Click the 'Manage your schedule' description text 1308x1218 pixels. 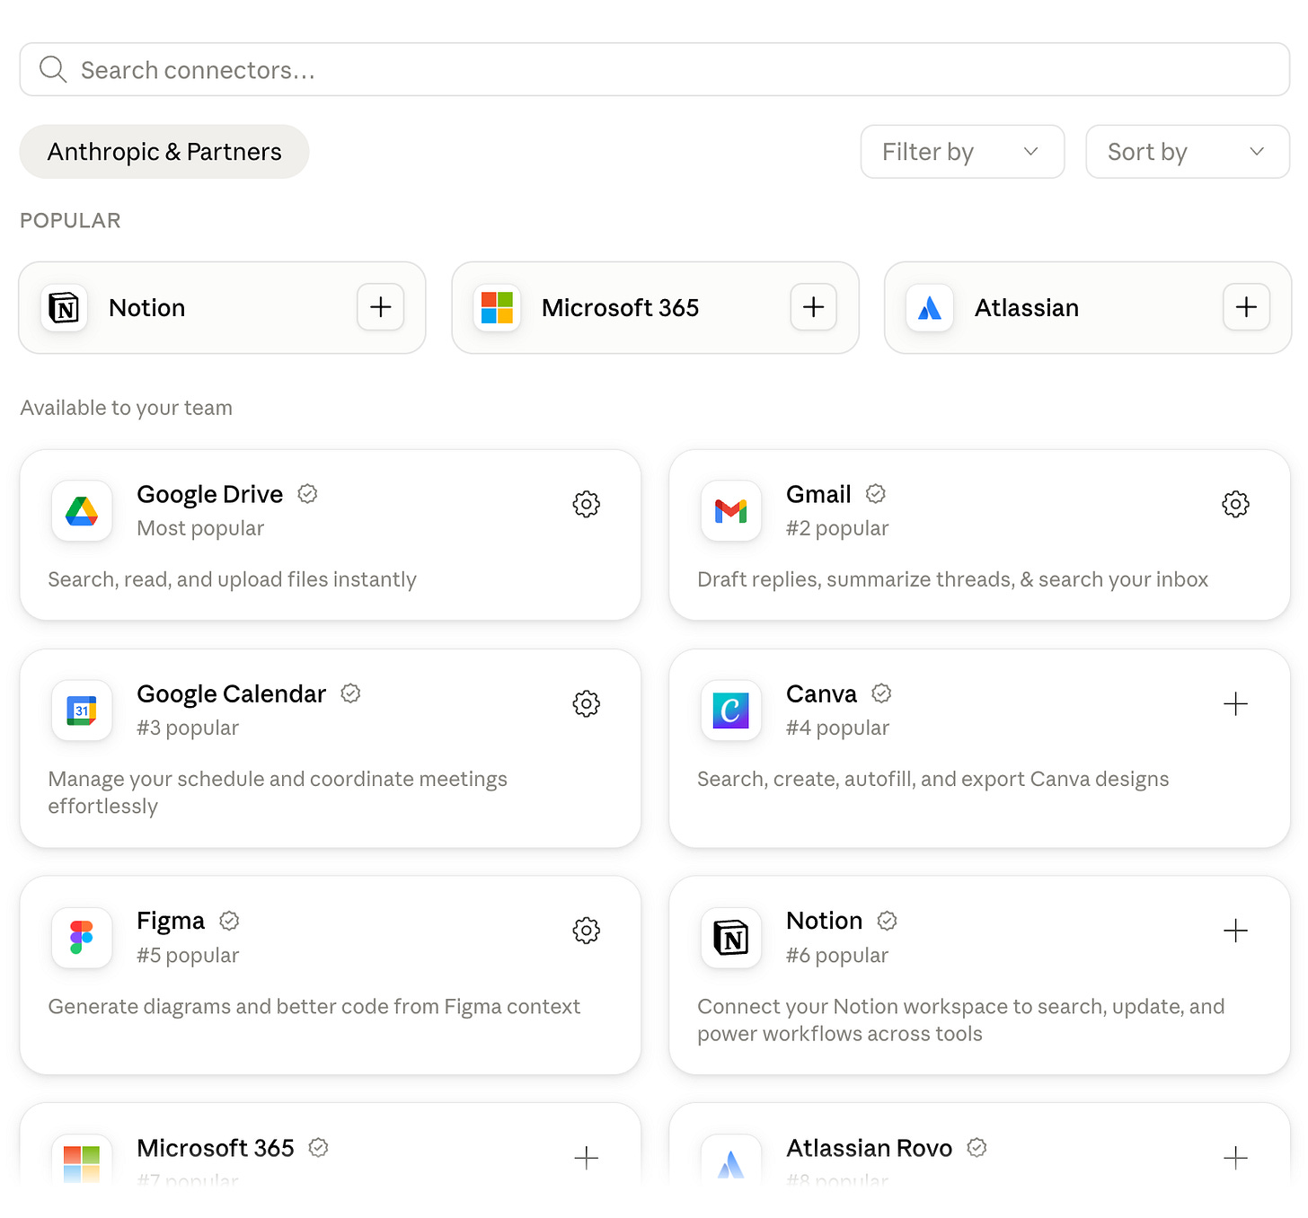tap(278, 792)
